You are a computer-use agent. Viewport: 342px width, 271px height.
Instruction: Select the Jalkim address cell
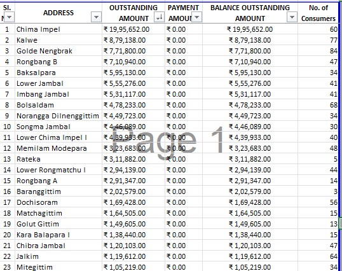(x=58, y=256)
